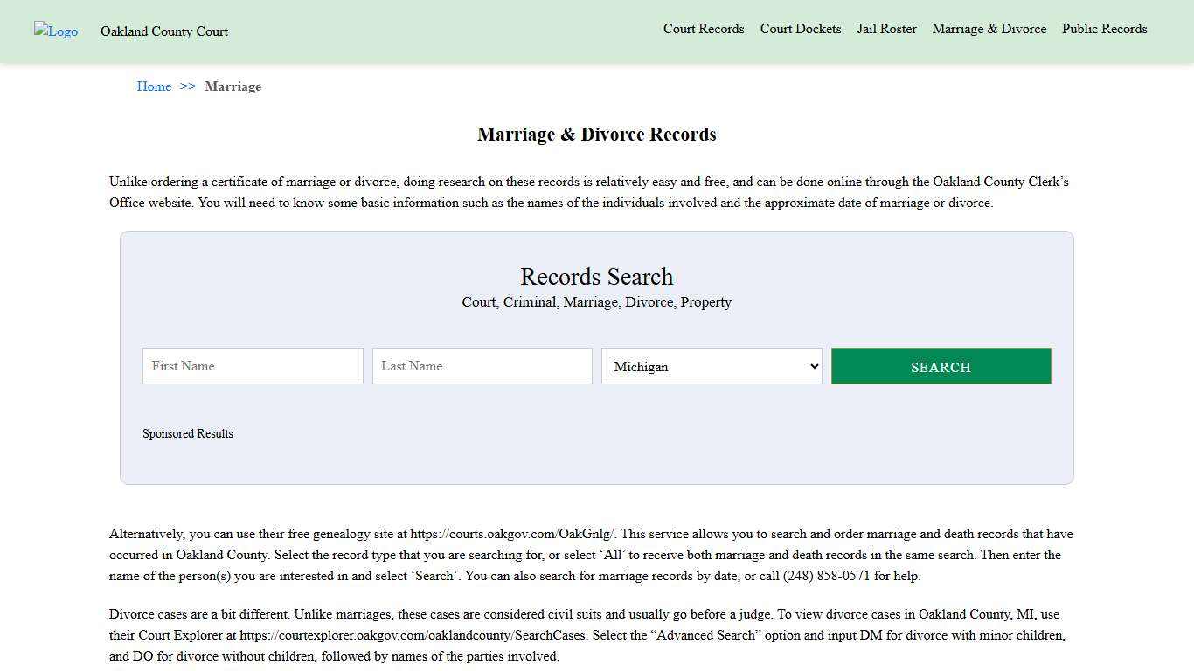Visit the Jail Roster page
The width and height of the screenshot is (1194, 671).
tap(886, 29)
